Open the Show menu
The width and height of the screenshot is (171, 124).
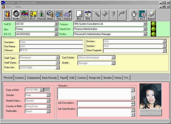pos(9,7)
